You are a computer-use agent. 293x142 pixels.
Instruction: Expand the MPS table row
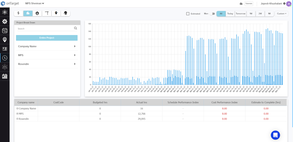[17, 114]
